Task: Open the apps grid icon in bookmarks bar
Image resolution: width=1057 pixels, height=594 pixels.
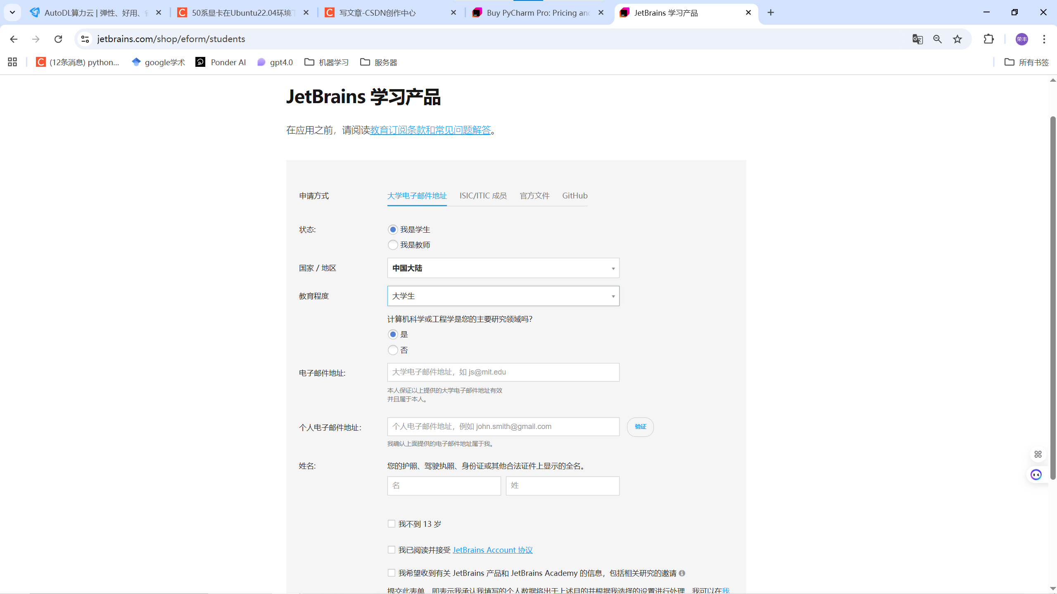Action: 12,62
